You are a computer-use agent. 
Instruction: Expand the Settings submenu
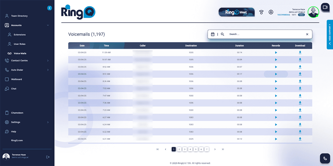coord(48,122)
